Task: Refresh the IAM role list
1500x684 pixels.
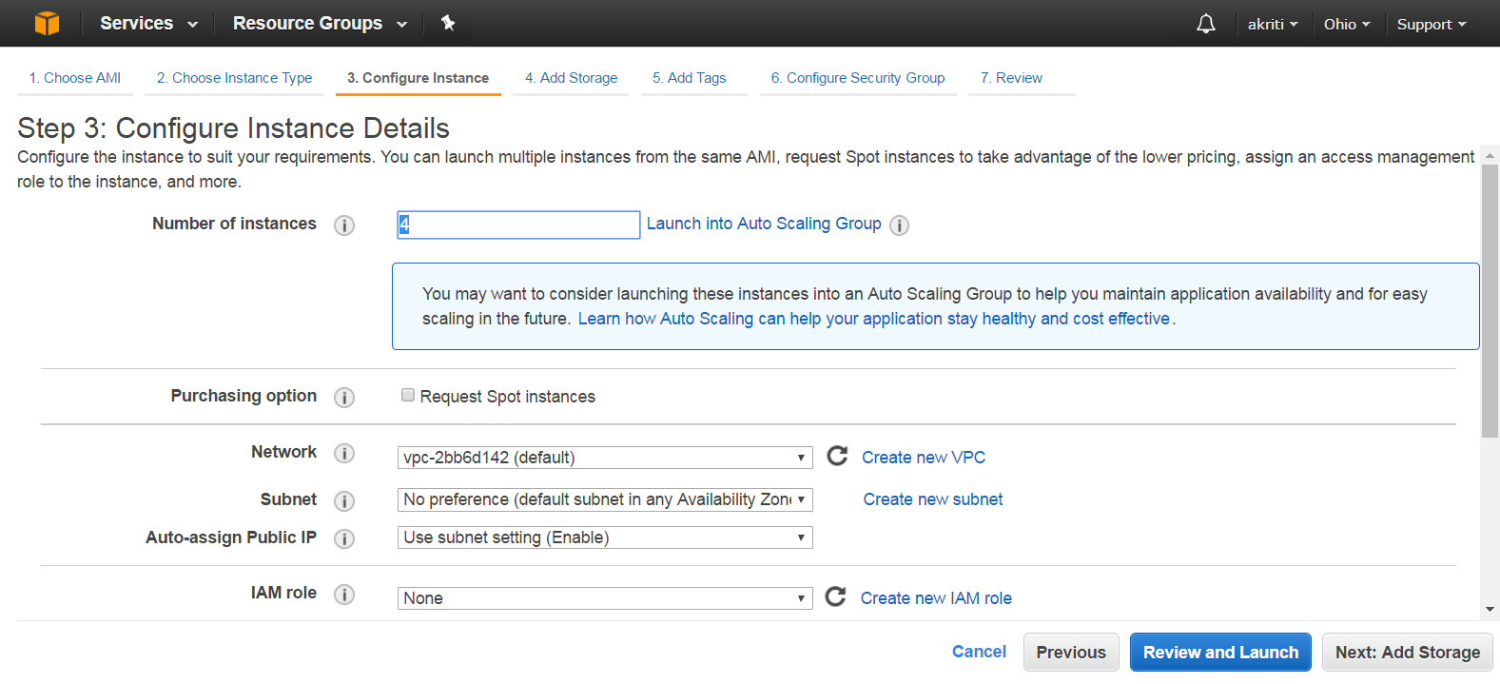Action: point(835,597)
